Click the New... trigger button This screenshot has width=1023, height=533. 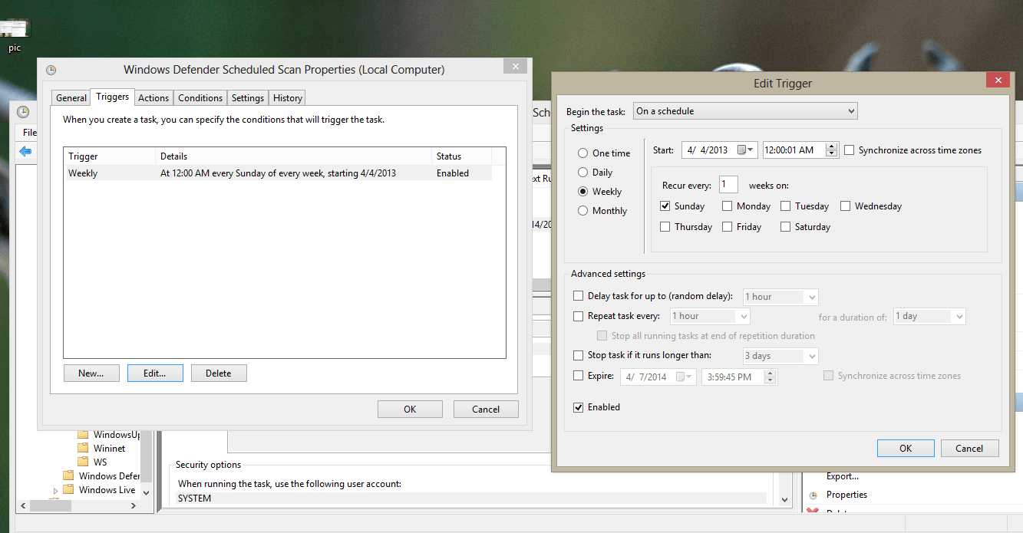(91, 373)
